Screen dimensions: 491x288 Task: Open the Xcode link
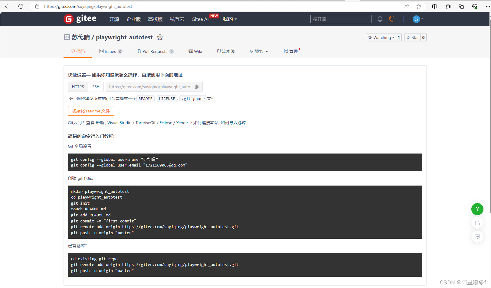(182, 123)
